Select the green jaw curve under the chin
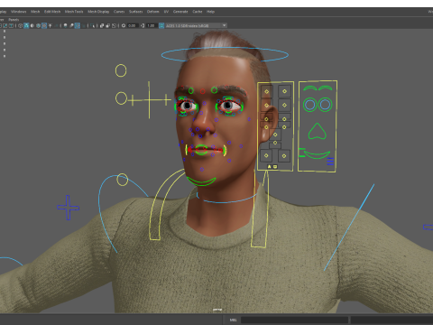 pos(201,181)
